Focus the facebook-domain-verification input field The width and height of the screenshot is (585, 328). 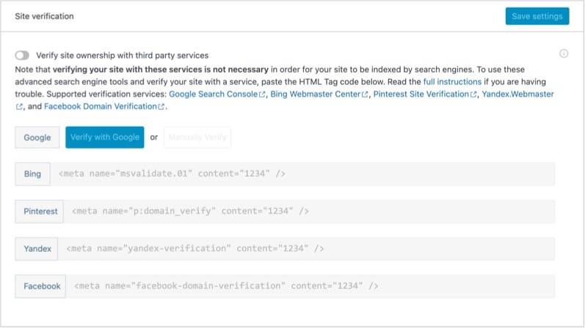pos(313,286)
